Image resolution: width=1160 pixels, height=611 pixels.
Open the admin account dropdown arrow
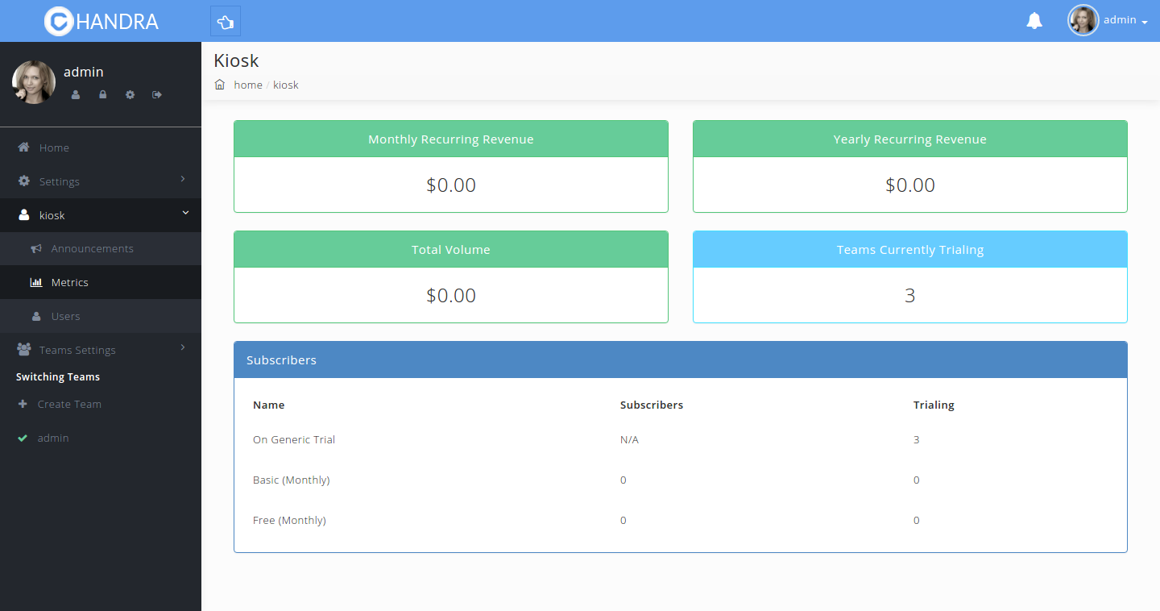(1146, 23)
